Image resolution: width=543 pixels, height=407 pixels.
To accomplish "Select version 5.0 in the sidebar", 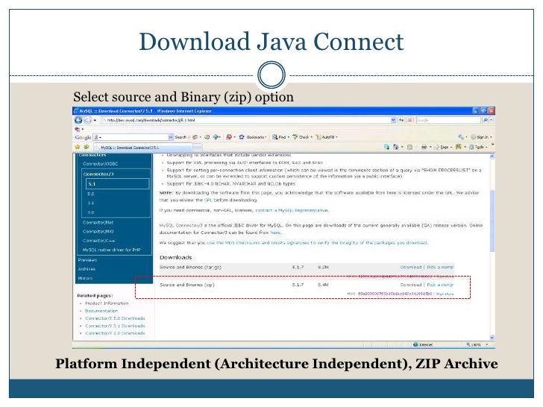I will [x=91, y=194].
